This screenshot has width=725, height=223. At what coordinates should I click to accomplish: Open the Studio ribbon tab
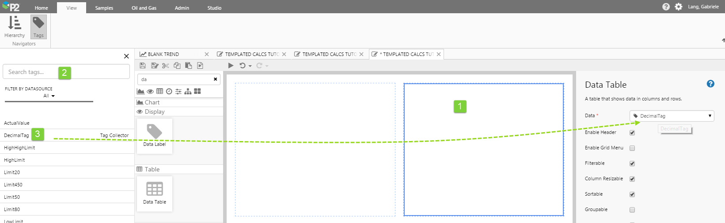point(214,8)
